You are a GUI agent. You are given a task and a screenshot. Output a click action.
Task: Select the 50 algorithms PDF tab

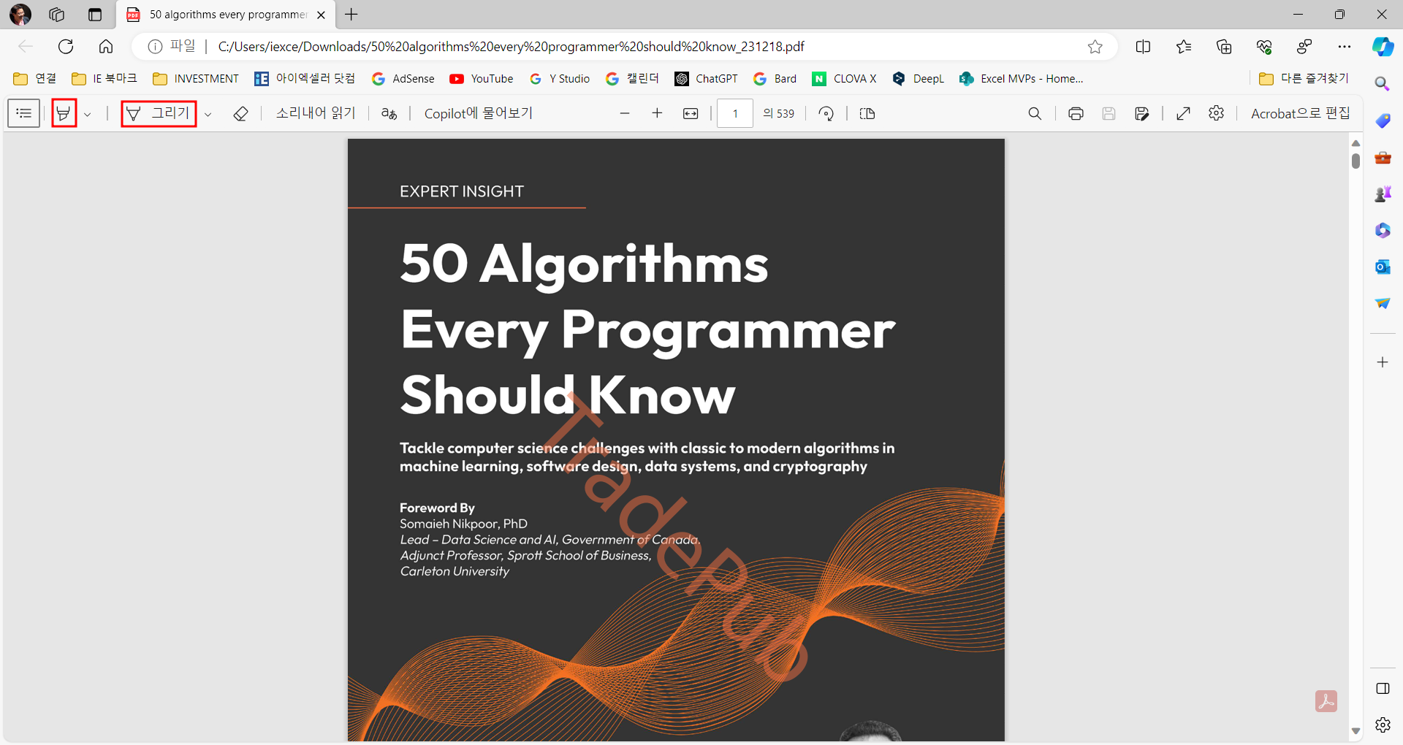coord(227,15)
